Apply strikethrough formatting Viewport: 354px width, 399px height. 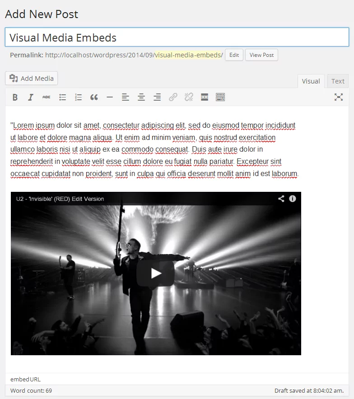click(x=47, y=97)
